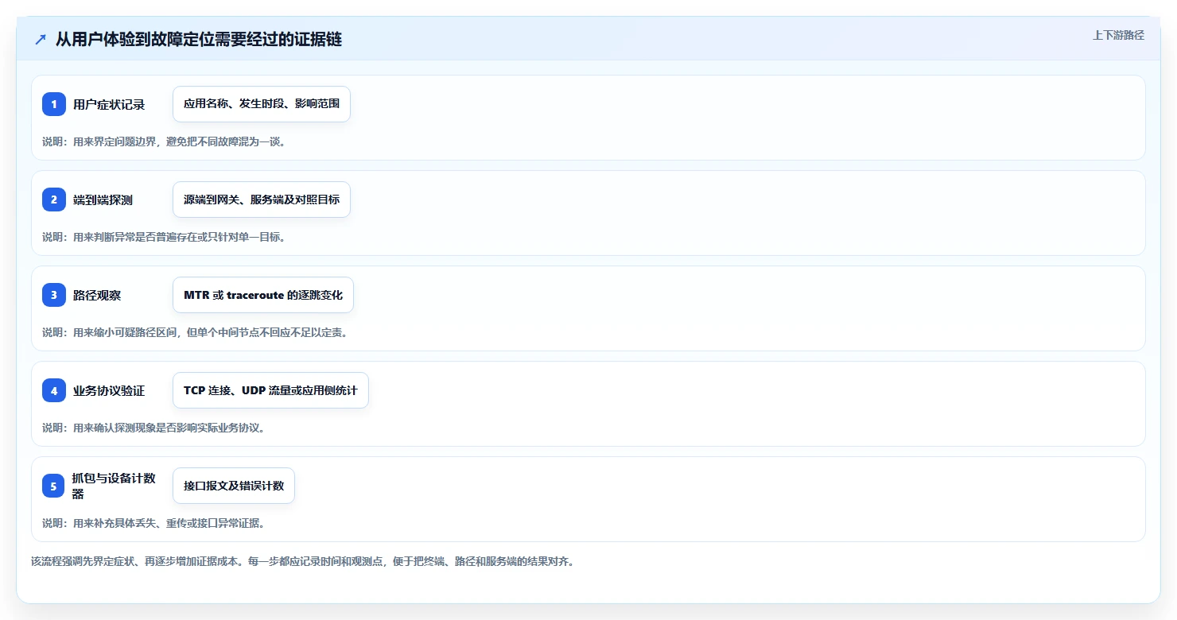Select the TCP 连接、UDP 流量或应用侧统计 chip
Screen dimensions: 1177x620
point(270,390)
